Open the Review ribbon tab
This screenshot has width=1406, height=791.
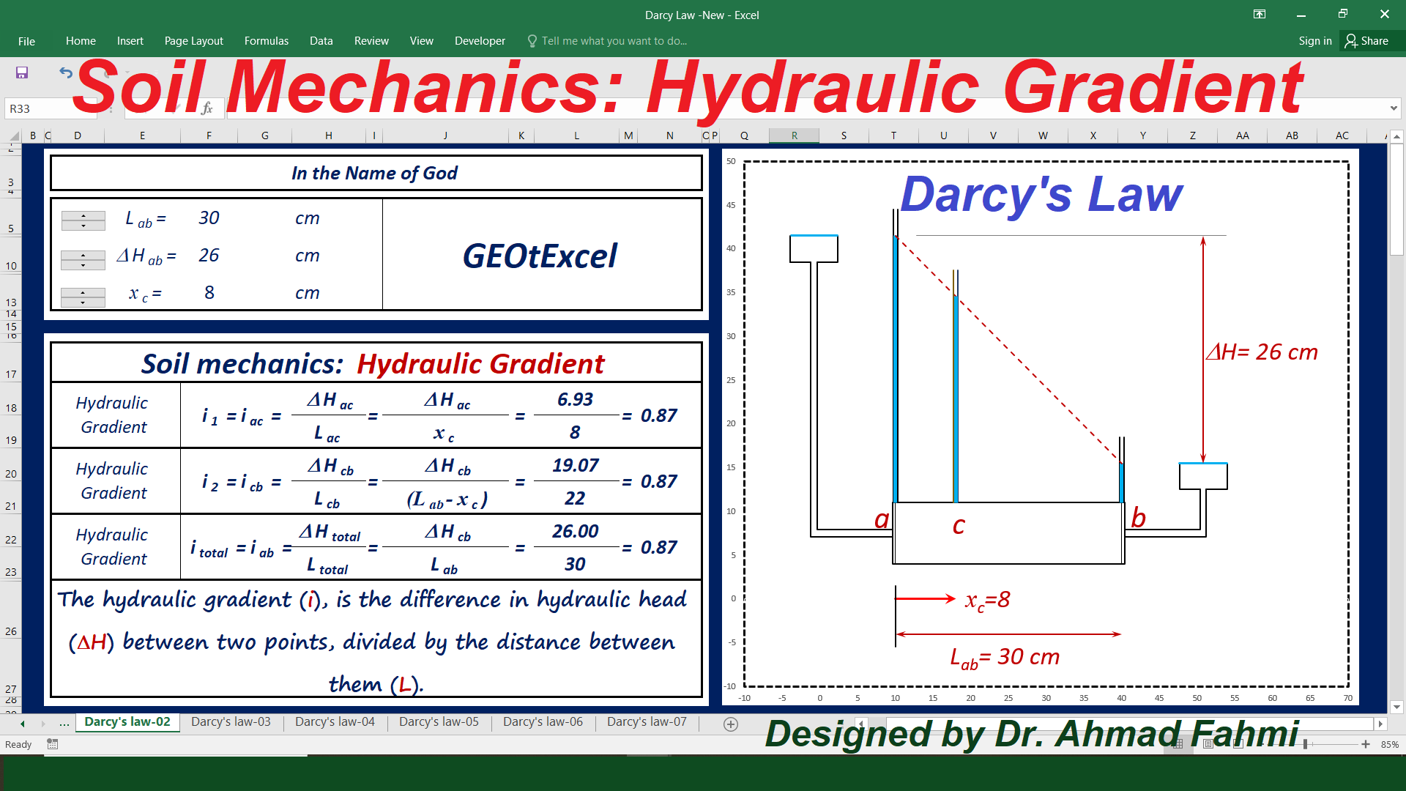[x=371, y=41]
